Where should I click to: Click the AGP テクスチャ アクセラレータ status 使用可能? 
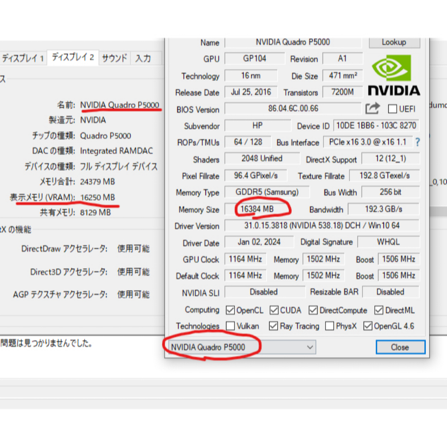pos(133,294)
